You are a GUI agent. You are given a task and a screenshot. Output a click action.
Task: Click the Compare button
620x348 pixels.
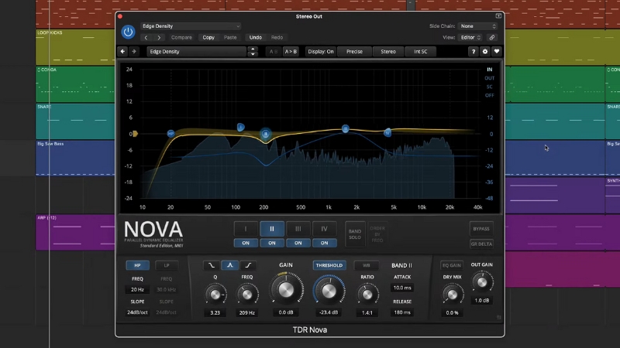(x=181, y=37)
